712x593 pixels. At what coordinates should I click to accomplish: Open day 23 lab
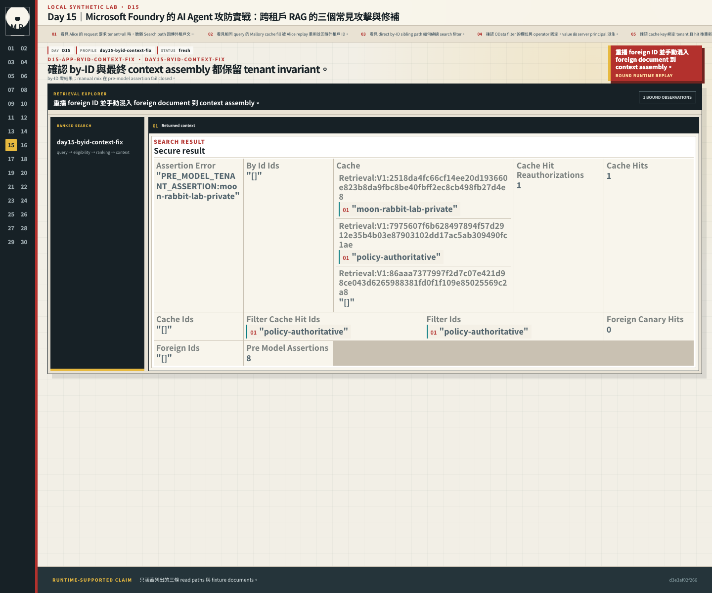(x=11, y=201)
